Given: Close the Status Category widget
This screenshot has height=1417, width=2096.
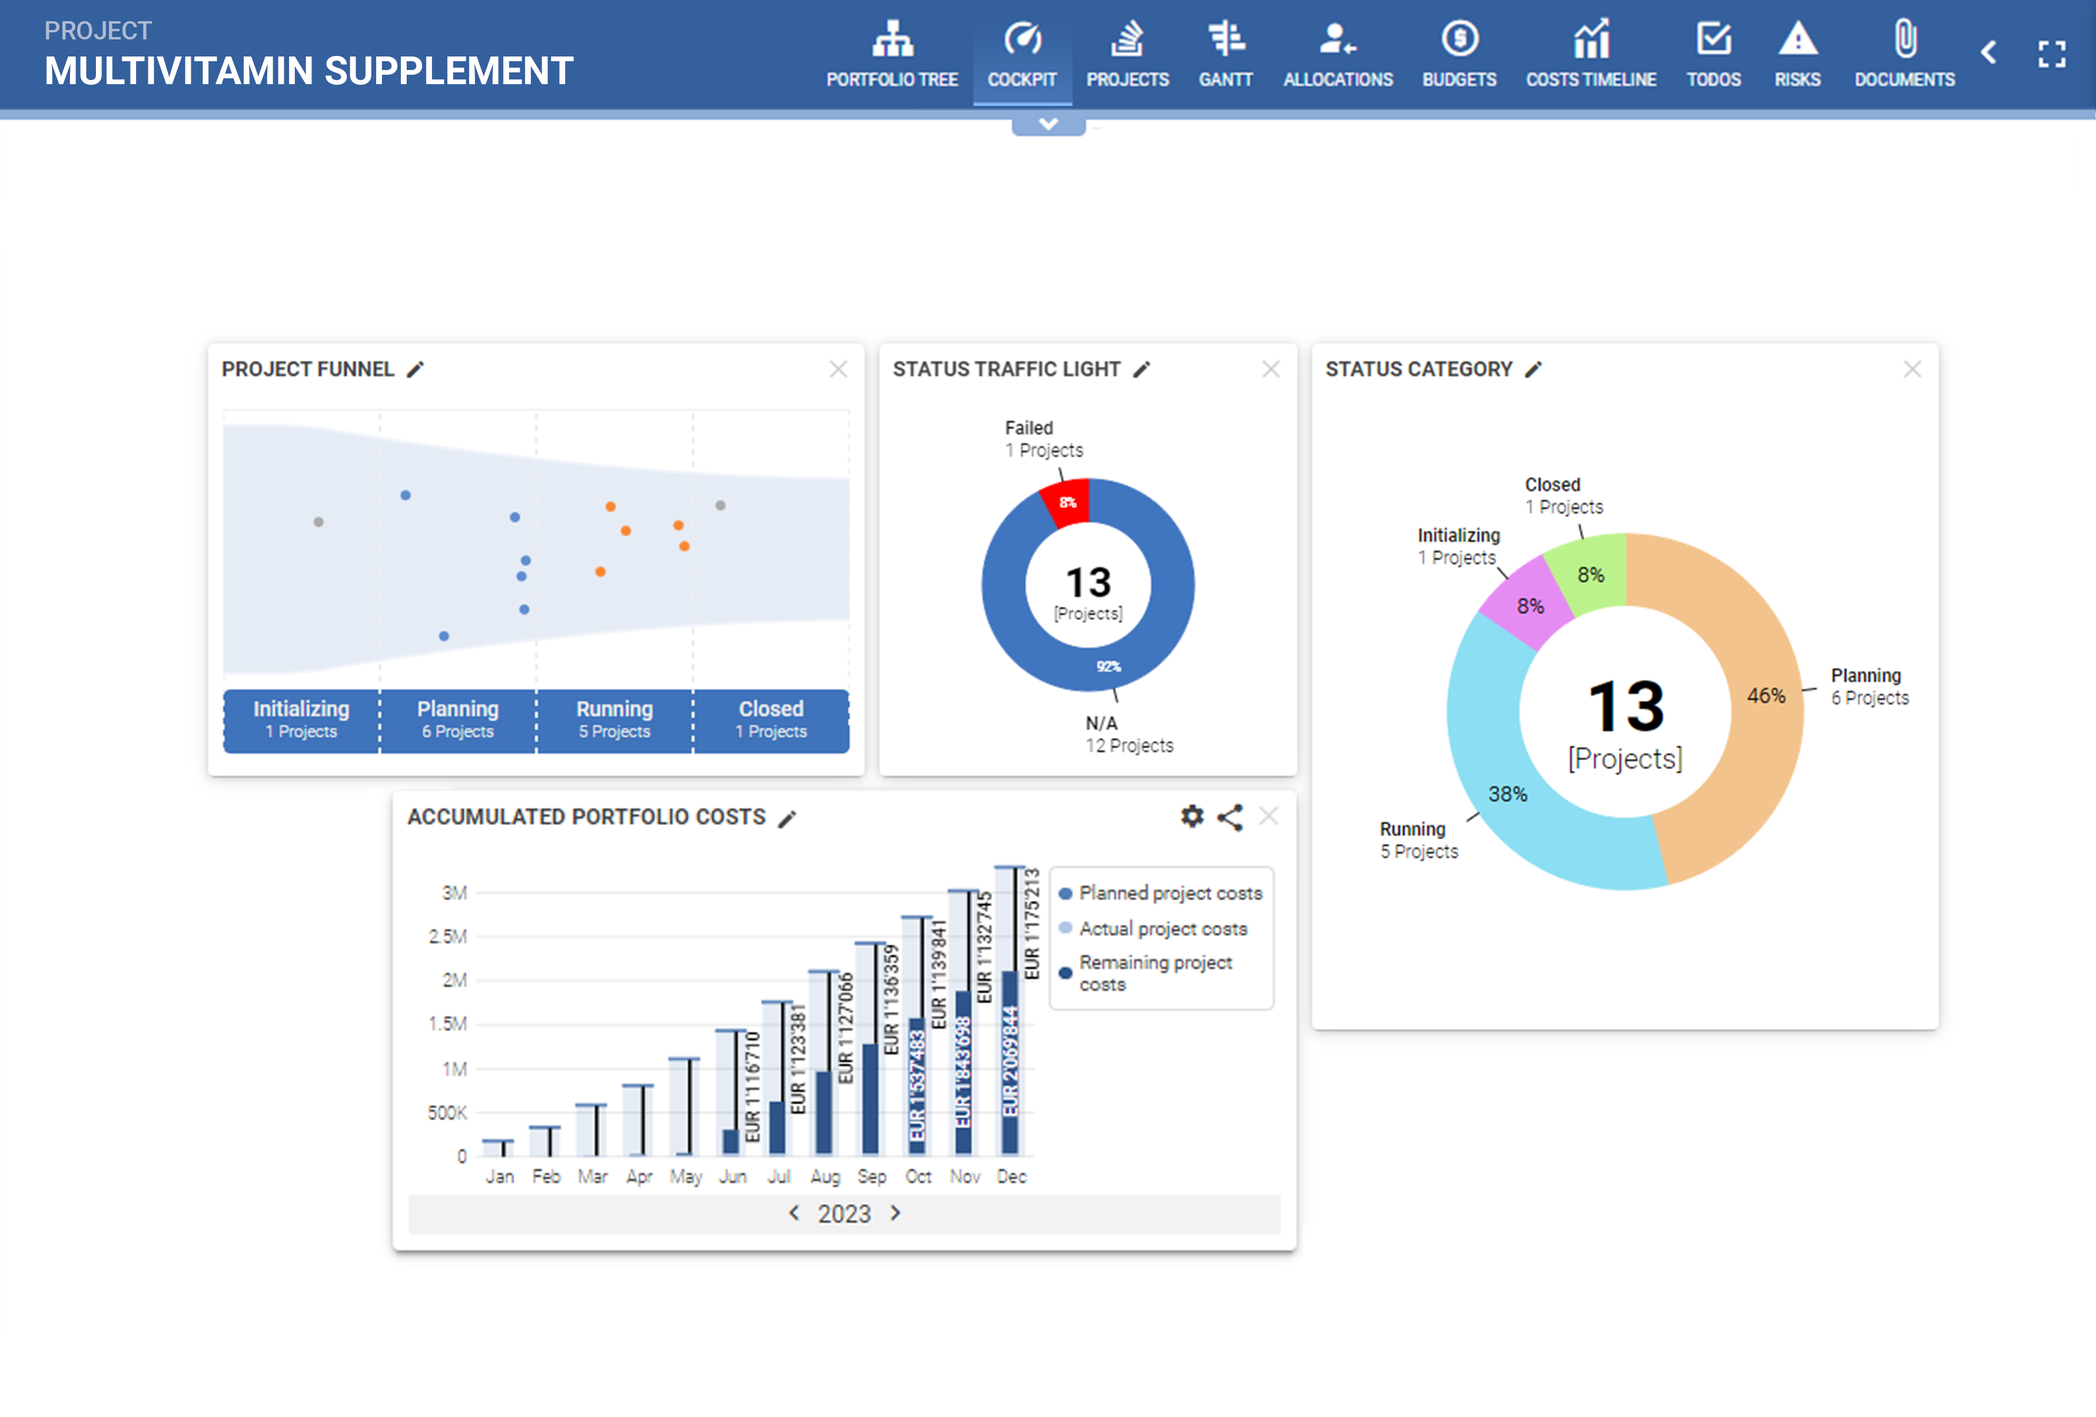Looking at the screenshot, I should point(1912,369).
